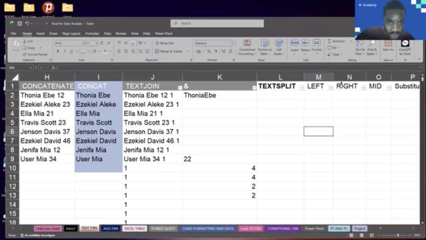This screenshot has width=426, height=240.
Task: Switch to the Formulas ribbon tab
Action: [92, 33]
